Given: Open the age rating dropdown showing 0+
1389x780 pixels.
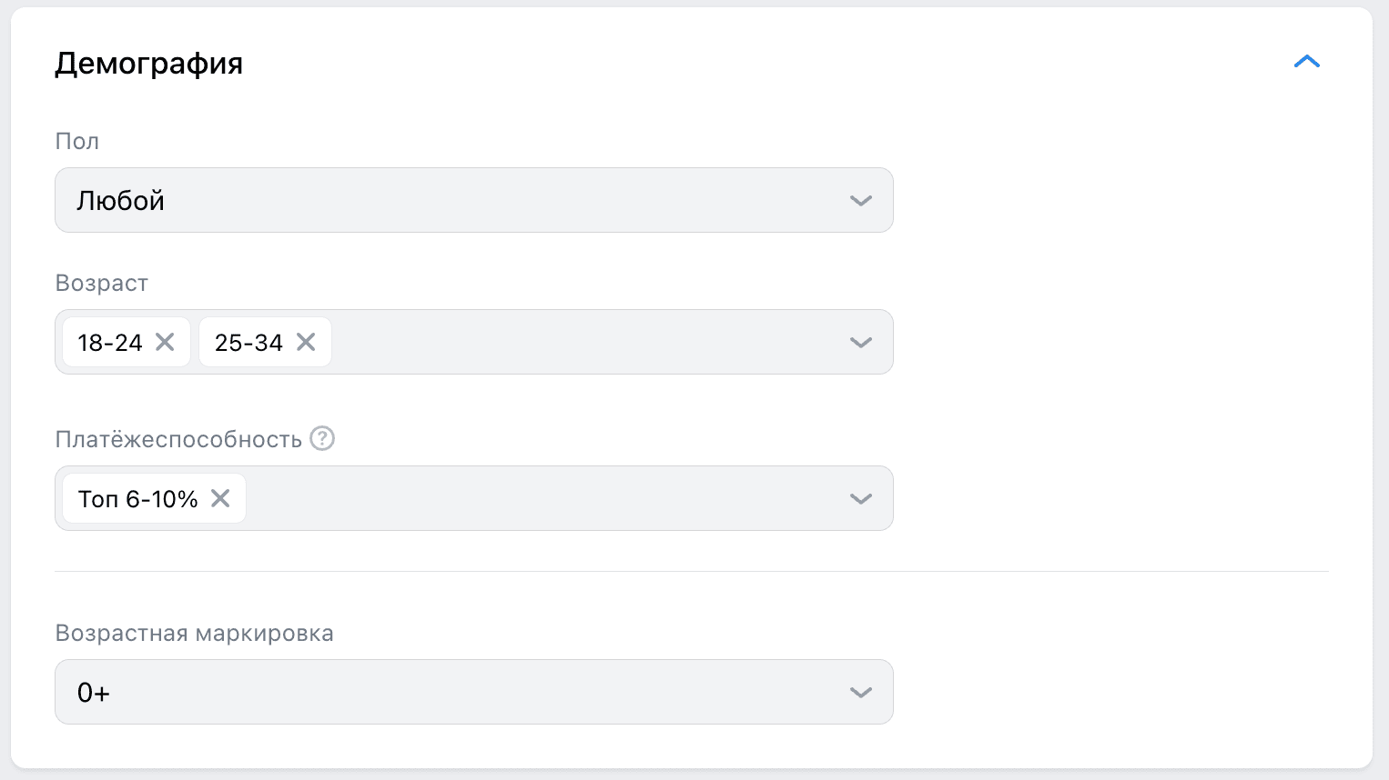Looking at the screenshot, I should point(473,692).
